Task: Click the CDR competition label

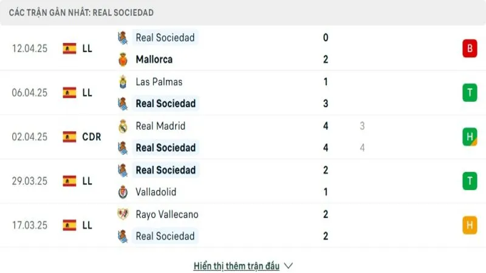Action: [x=91, y=137]
